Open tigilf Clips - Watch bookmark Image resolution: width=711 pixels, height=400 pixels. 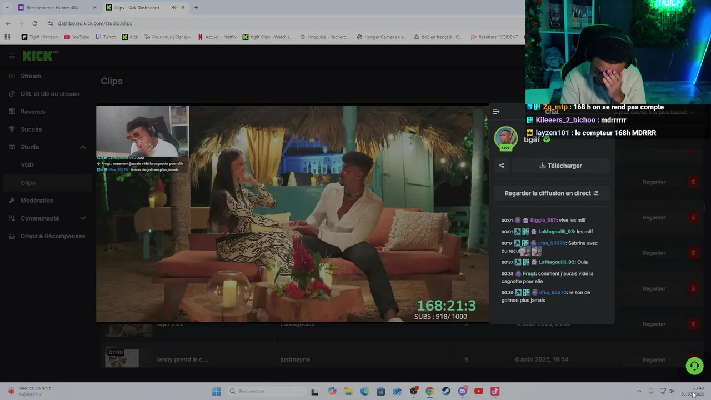point(268,37)
